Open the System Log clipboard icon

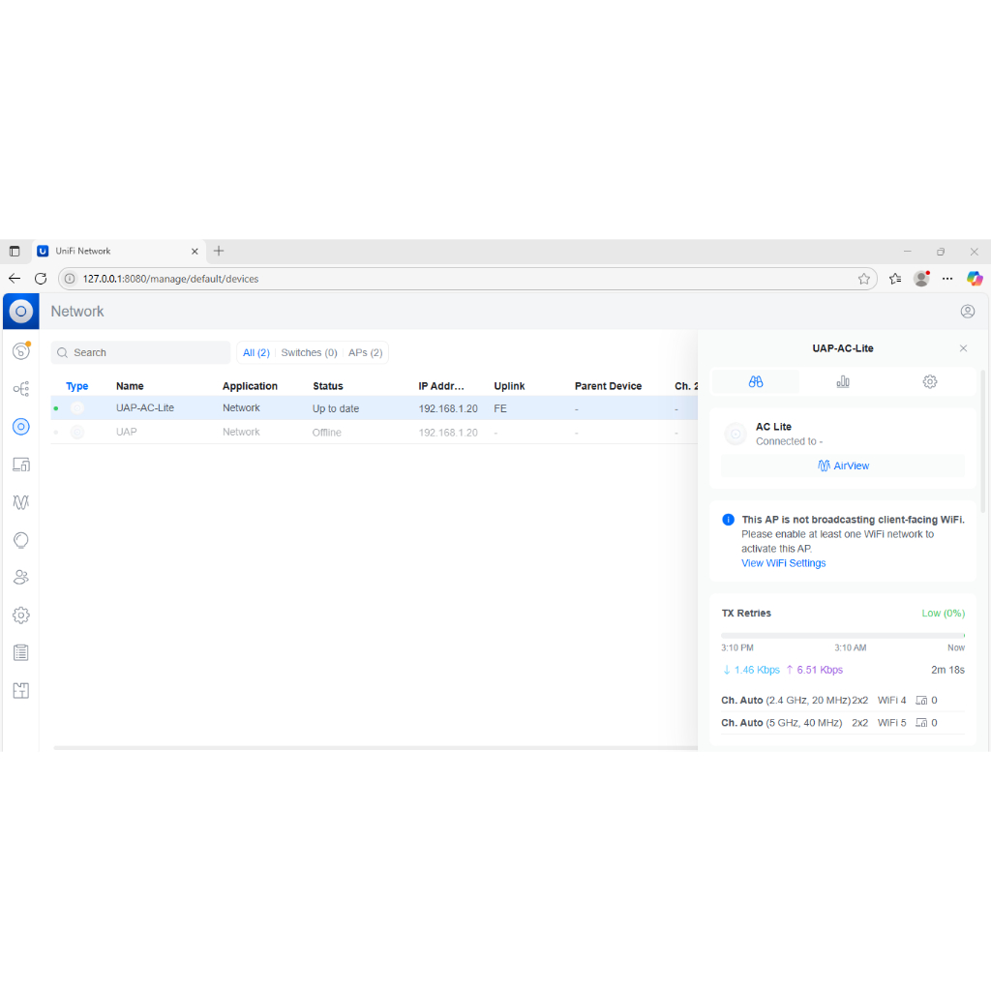click(20, 653)
